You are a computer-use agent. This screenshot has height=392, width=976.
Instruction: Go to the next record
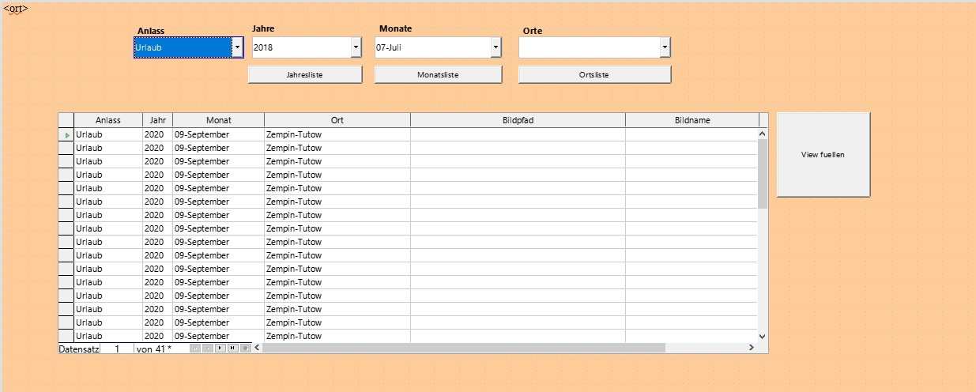220,348
